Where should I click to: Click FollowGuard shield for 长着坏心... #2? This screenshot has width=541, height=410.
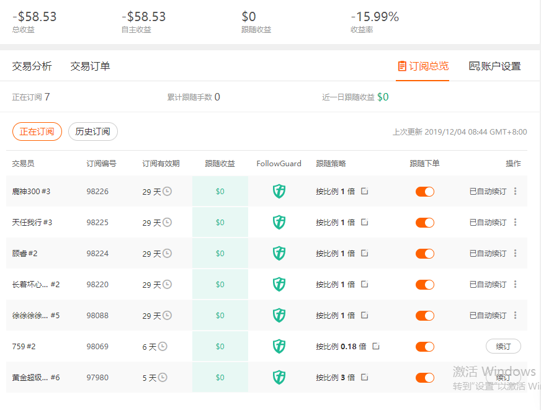coord(279,284)
